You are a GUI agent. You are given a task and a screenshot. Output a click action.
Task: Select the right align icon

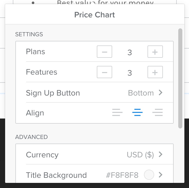pyautogui.click(x=157, y=112)
